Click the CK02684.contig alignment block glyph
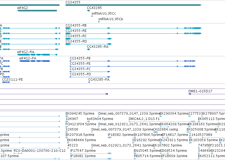The image size is (225, 160). pyautogui.click(x=155, y=132)
